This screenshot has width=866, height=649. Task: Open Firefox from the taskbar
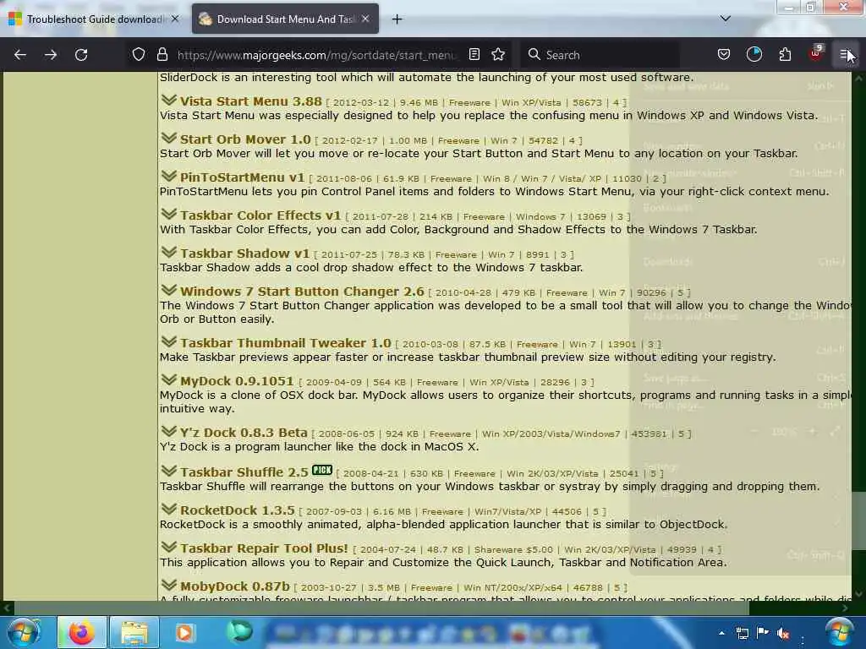coord(82,632)
